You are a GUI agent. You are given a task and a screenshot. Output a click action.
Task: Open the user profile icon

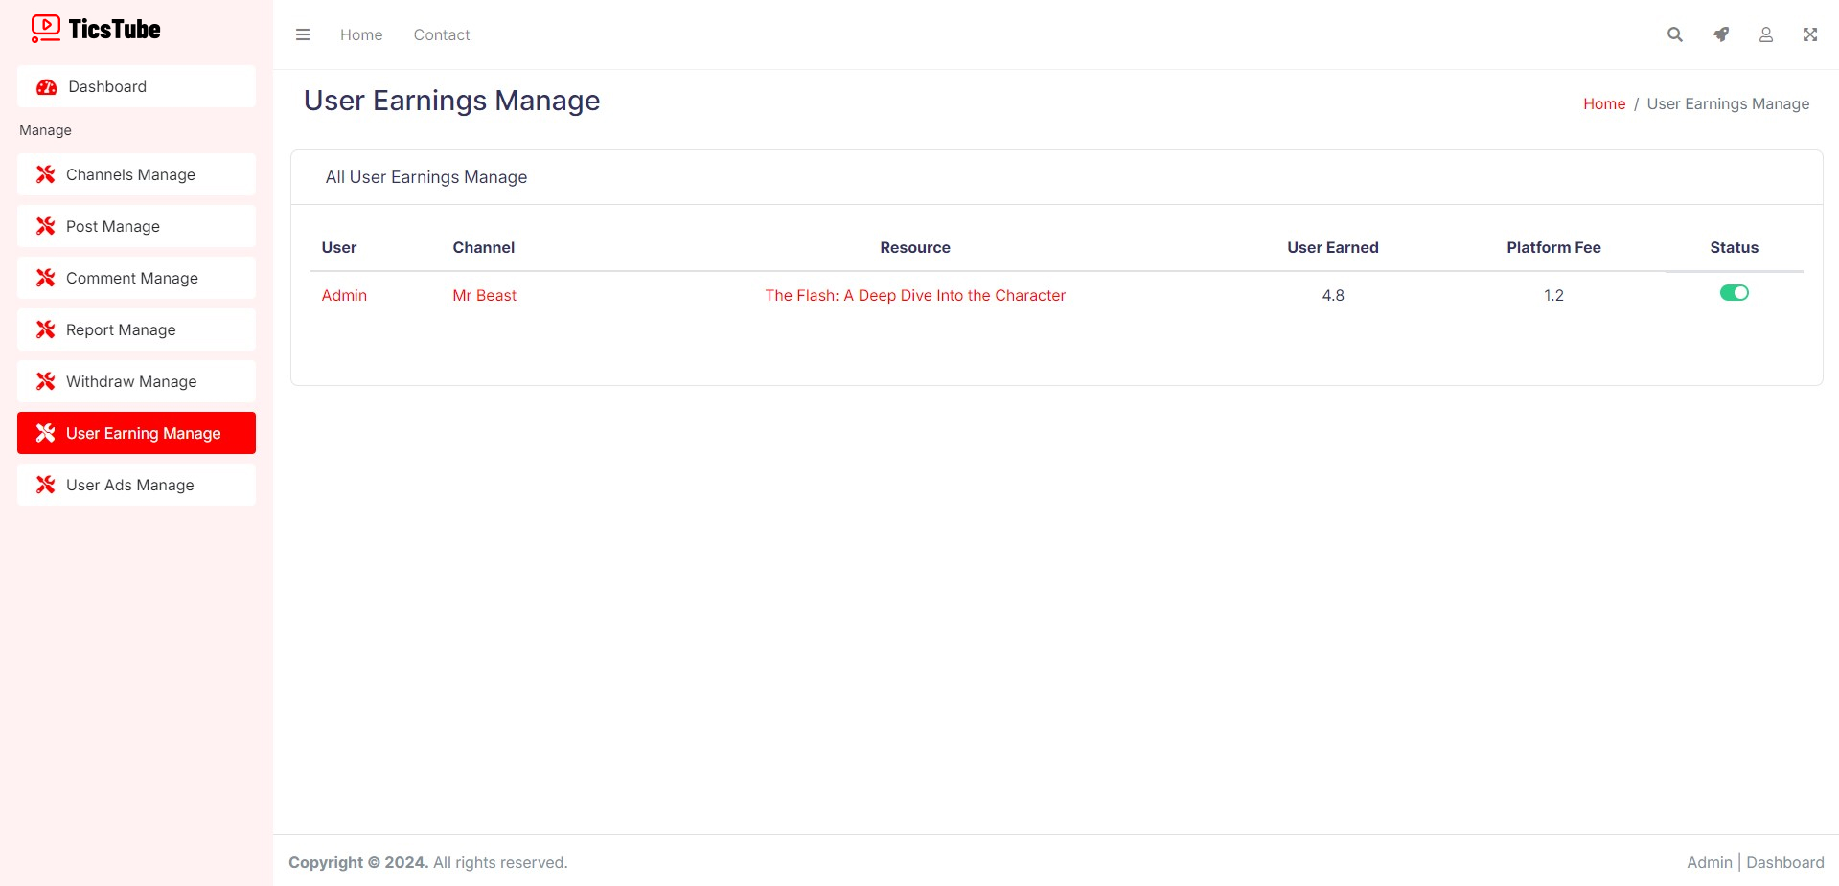(1765, 34)
